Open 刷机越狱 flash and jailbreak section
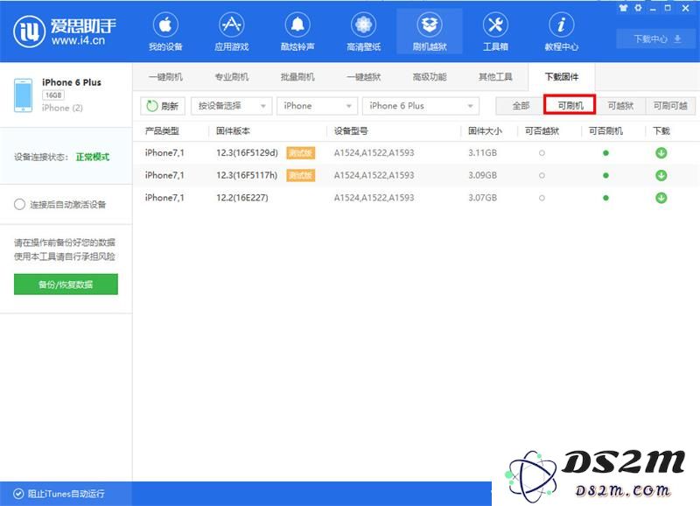This screenshot has height=506, width=700. [430, 32]
